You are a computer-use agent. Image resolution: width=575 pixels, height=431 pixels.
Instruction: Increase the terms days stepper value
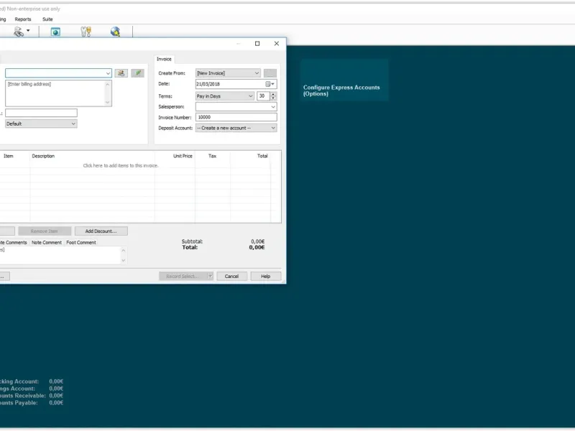274,93
